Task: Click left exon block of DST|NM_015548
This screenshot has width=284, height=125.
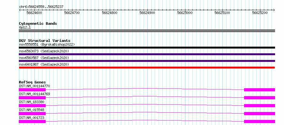Action: pos(32,114)
